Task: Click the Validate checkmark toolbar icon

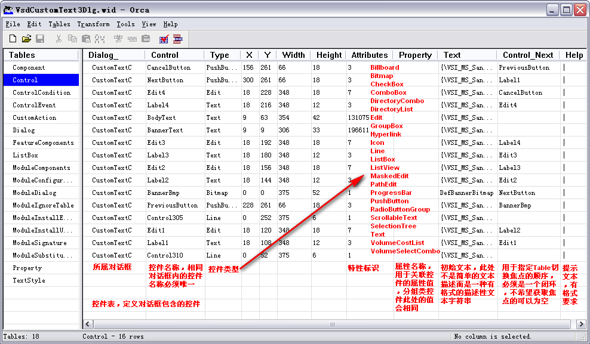Action: pos(164,39)
